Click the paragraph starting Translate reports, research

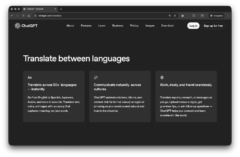coord(186,106)
